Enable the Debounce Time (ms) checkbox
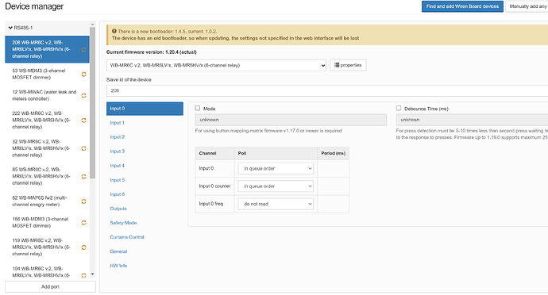Viewport: 548px width, 295px height. point(399,108)
